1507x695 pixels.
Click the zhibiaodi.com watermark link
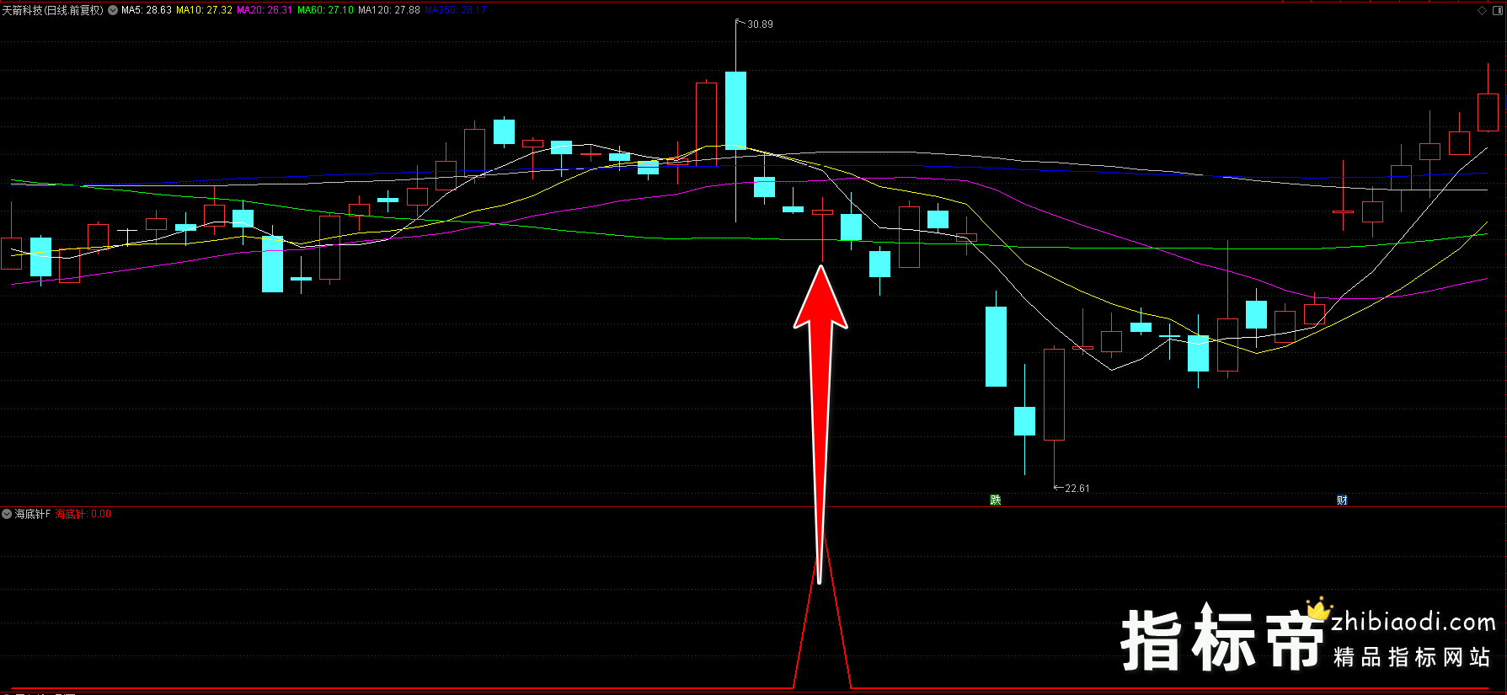pyautogui.click(x=1413, y=623)
